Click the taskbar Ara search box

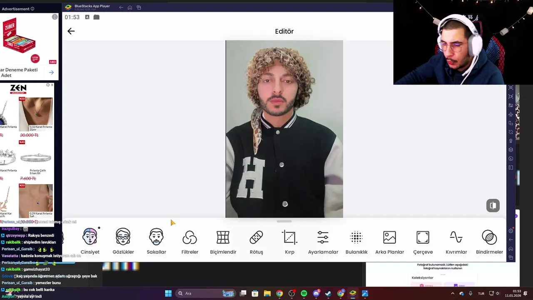206,293
